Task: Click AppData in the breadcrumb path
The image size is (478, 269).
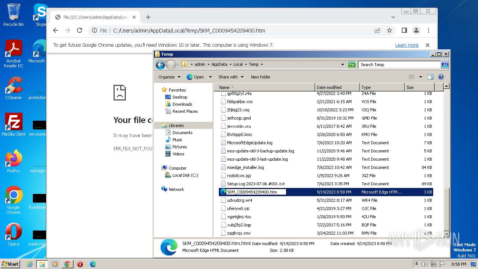Action: click(219, 64)
